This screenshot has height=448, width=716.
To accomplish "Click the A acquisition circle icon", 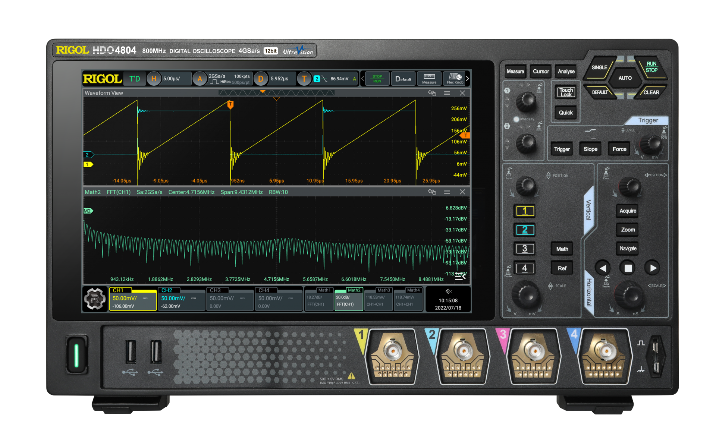I will [x=200, y=79].
